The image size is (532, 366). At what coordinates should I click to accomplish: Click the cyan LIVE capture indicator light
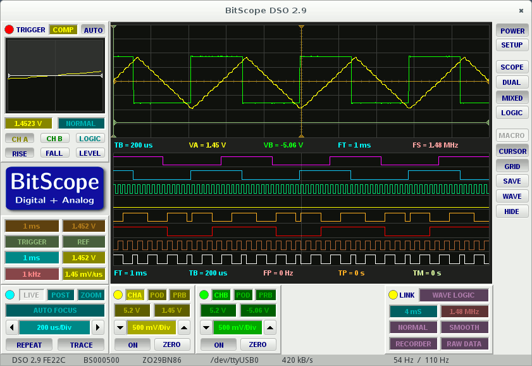(x=9, y=294)
